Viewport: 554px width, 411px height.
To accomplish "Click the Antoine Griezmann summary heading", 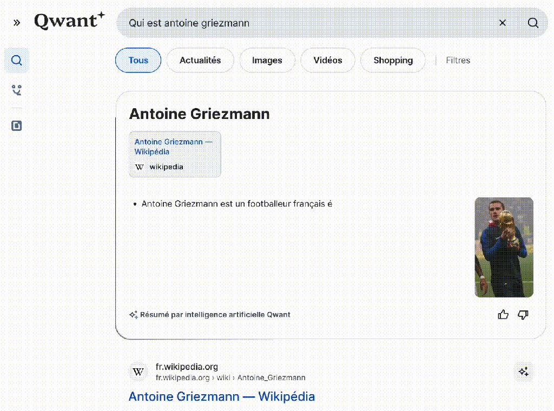I will pyautogui.click(x=199, y=114).
